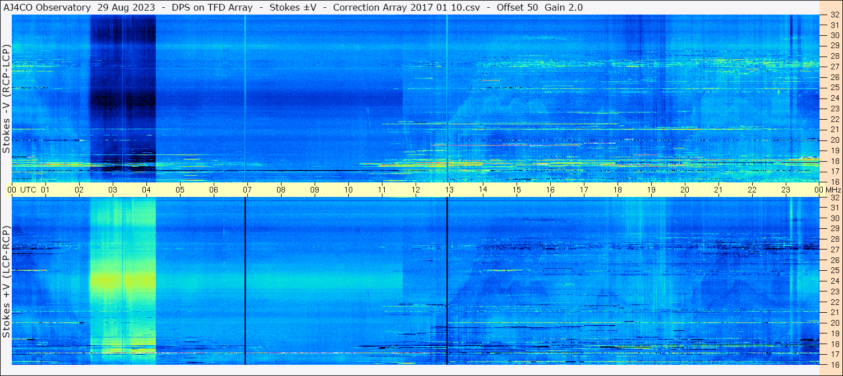
Task: Click the "Gain 2.0" value
Action: click(x=564, y=7)
